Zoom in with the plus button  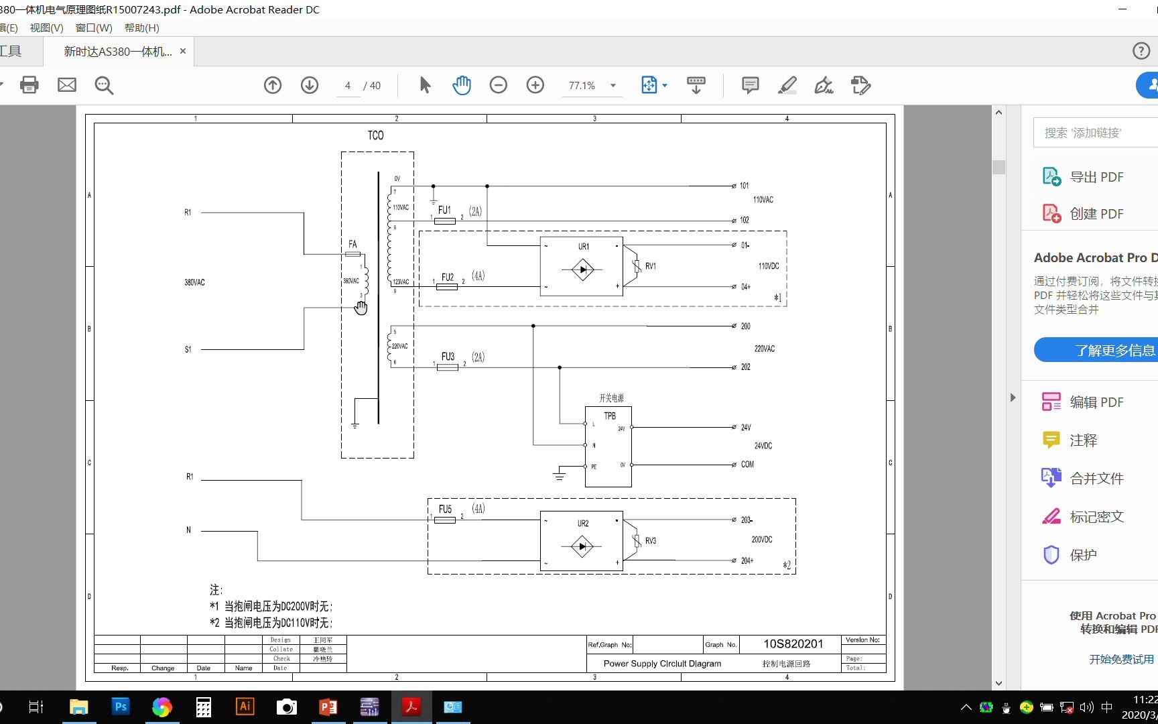pos(535,85)
